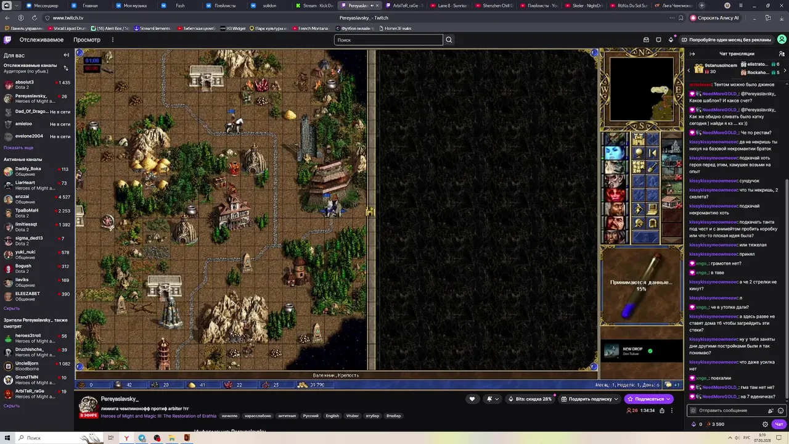Focus the 'Отправить сообщение' chat field
Image resolution: width=789 pixels, height=444 pixels.
click(737, 411)
